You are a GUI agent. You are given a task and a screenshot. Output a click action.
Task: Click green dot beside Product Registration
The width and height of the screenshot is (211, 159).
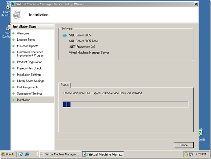pyautogui.click(x=13, y=62)
